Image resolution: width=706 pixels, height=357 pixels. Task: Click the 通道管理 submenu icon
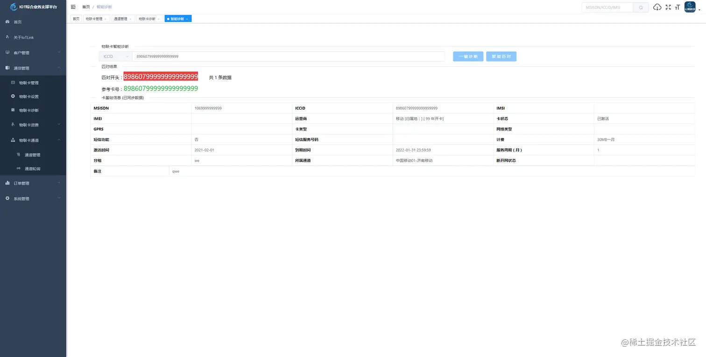[x=19, y=155]
